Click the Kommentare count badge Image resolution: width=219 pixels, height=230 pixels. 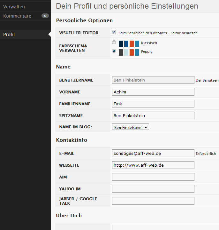click(x=45, y=16)
